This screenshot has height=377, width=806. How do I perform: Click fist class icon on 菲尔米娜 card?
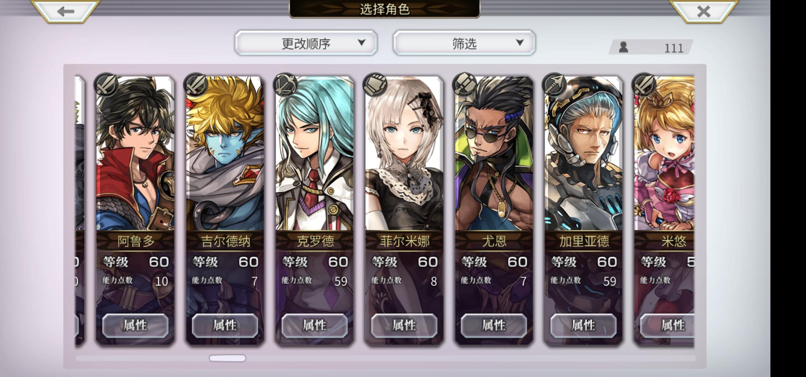tap(375, 85)
